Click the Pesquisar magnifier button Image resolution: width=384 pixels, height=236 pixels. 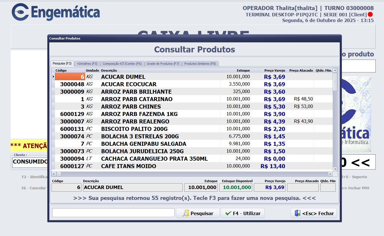(198, 213)
